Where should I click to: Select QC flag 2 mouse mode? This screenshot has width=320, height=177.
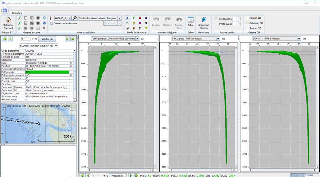click(134, 23)
